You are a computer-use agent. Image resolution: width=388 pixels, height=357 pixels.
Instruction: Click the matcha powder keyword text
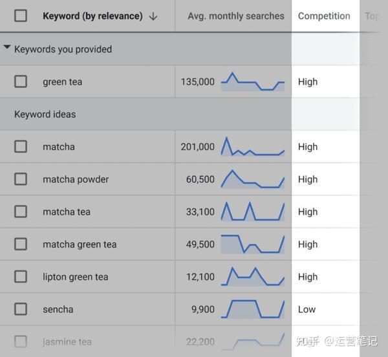(x=76, y=179)
